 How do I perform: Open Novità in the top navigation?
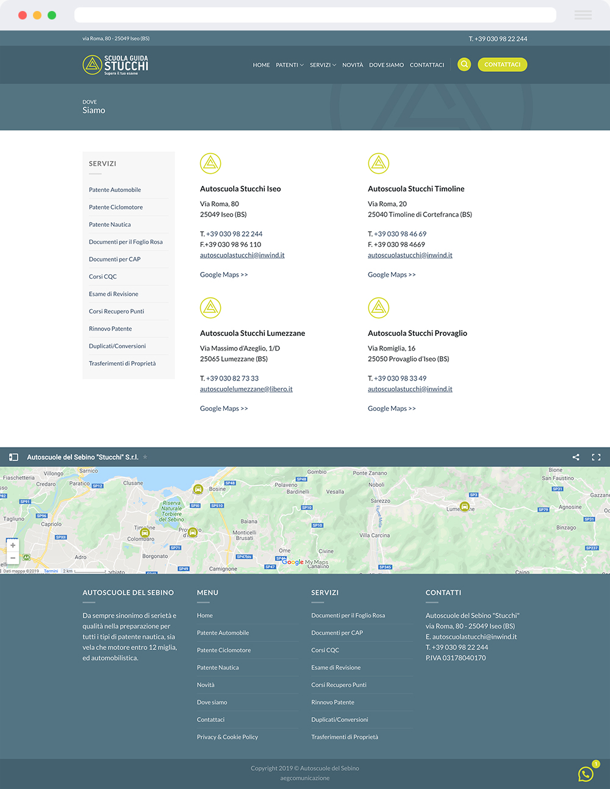(353, 65)
